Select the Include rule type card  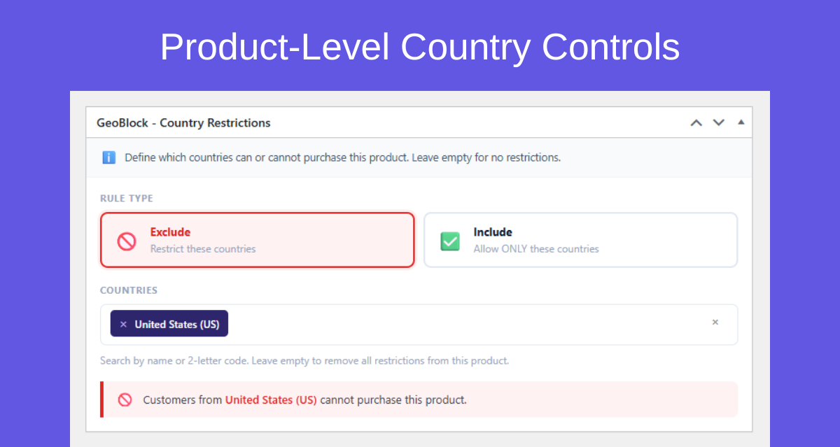(580, 240)
